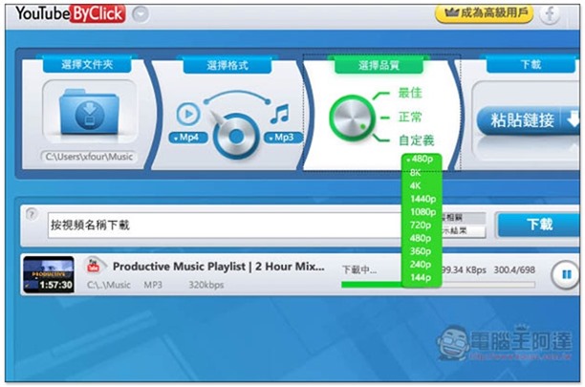Choose 最佳 quality option

pos(410,93)
